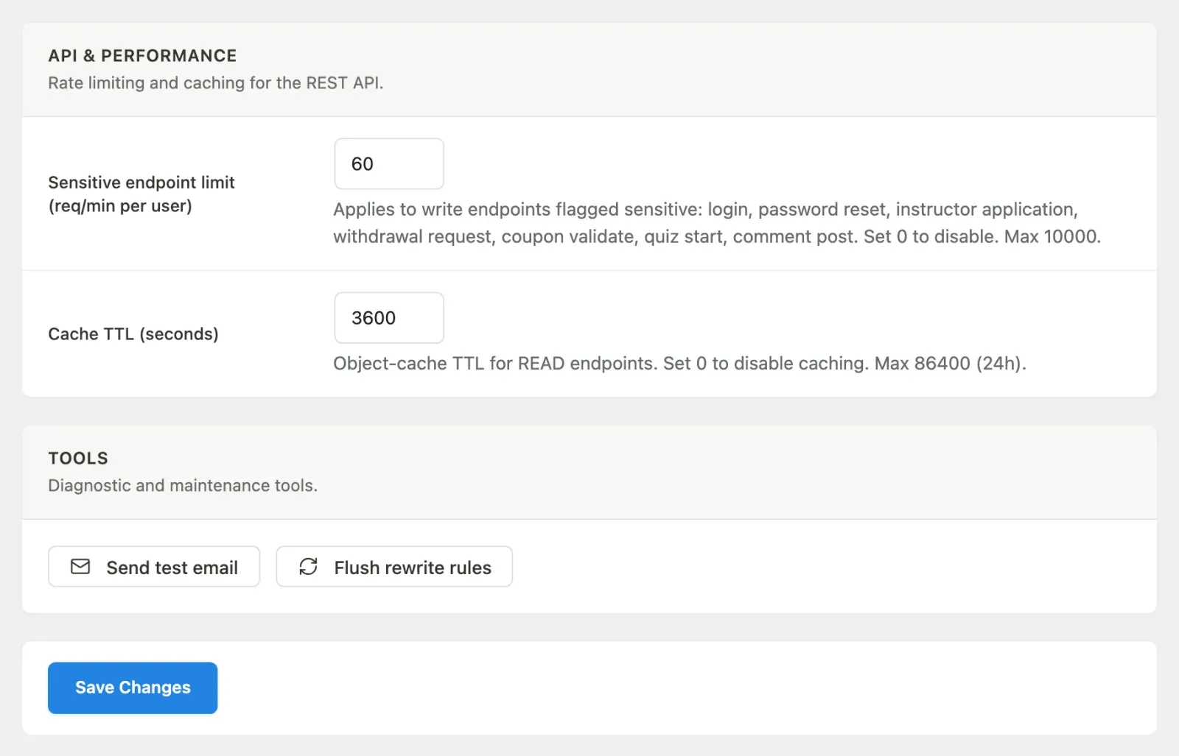
Task: Click the 'Rate limiting and caching' description text
Action: [x=216, y=83]
